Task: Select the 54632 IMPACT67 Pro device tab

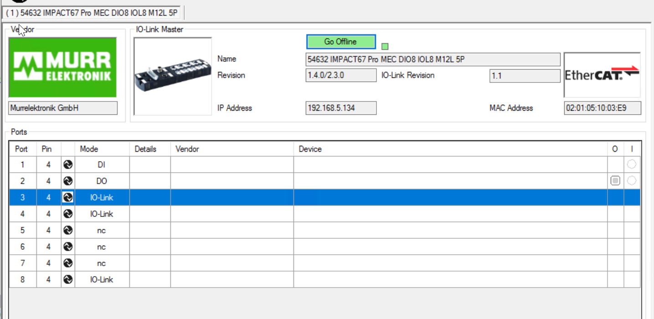Action: click(x=92, y=13)
